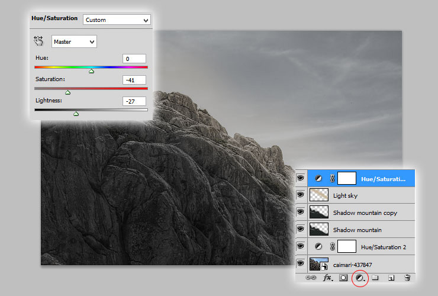Select the Shadow mountain copy thumbnail
Image resolution: width=438 pixels, height=296 pixels.
pyautogui.click(x=319, y=212)
